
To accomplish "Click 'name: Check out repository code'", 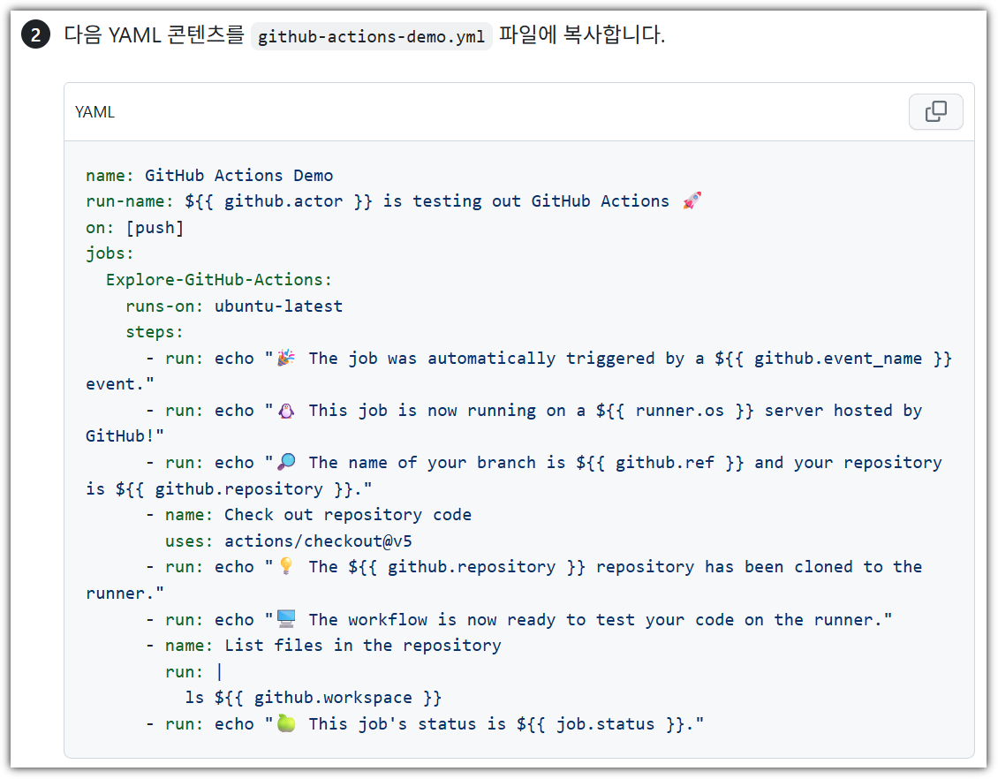I will [x=309, y=514].
